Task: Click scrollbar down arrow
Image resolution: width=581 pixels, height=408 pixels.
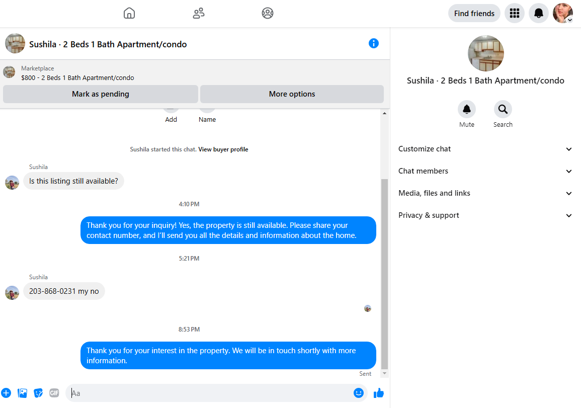Action: (x=385, y=373)
